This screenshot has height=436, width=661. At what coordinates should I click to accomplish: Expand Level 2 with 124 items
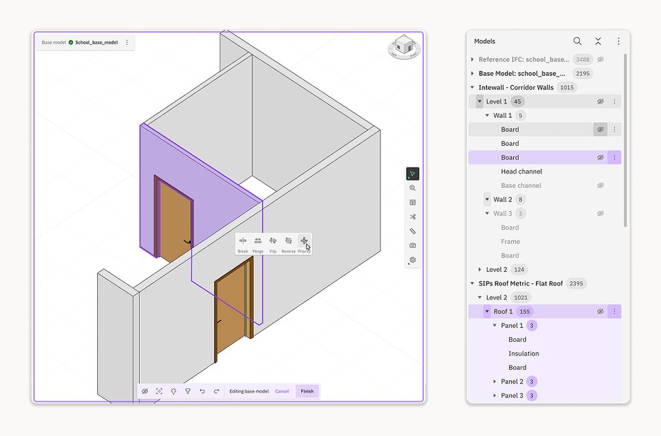pos(480,270)
